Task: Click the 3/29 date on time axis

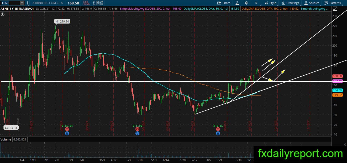Action: click(x=103, y=160)
